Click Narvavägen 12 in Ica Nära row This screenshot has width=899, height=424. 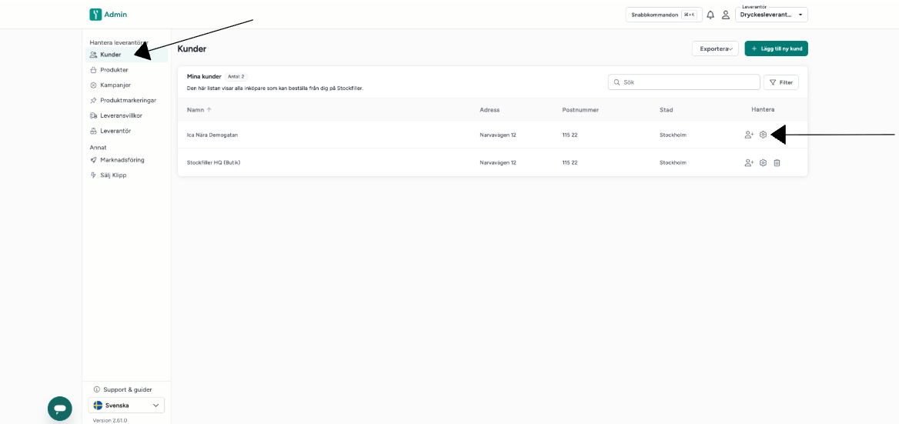(498, 135)
